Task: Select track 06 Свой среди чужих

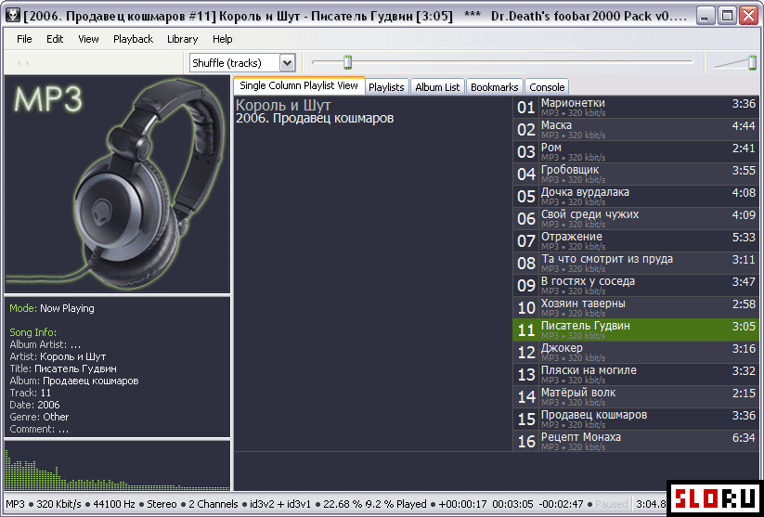Action: pyautogui.click(x=636, y=219)
